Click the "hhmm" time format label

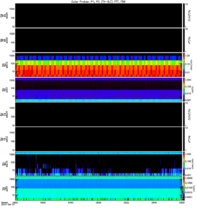(x=4, y=202)
